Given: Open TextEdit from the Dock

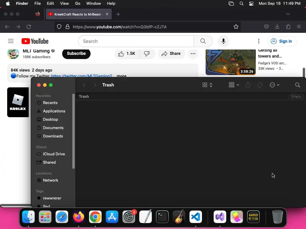Looking at the screenshot, I should coord(146,217).
